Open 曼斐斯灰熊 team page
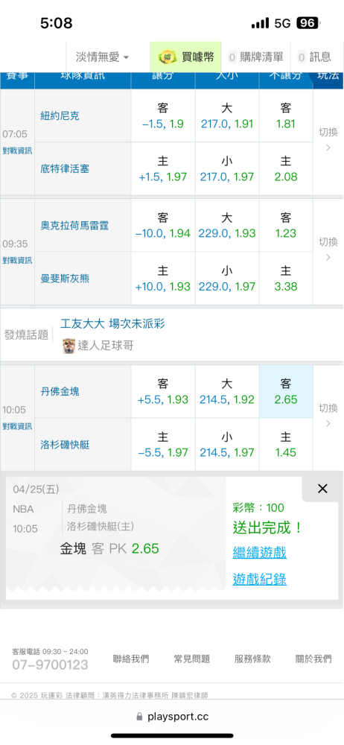The image size is (344, 745). click(x=65, y=279)
